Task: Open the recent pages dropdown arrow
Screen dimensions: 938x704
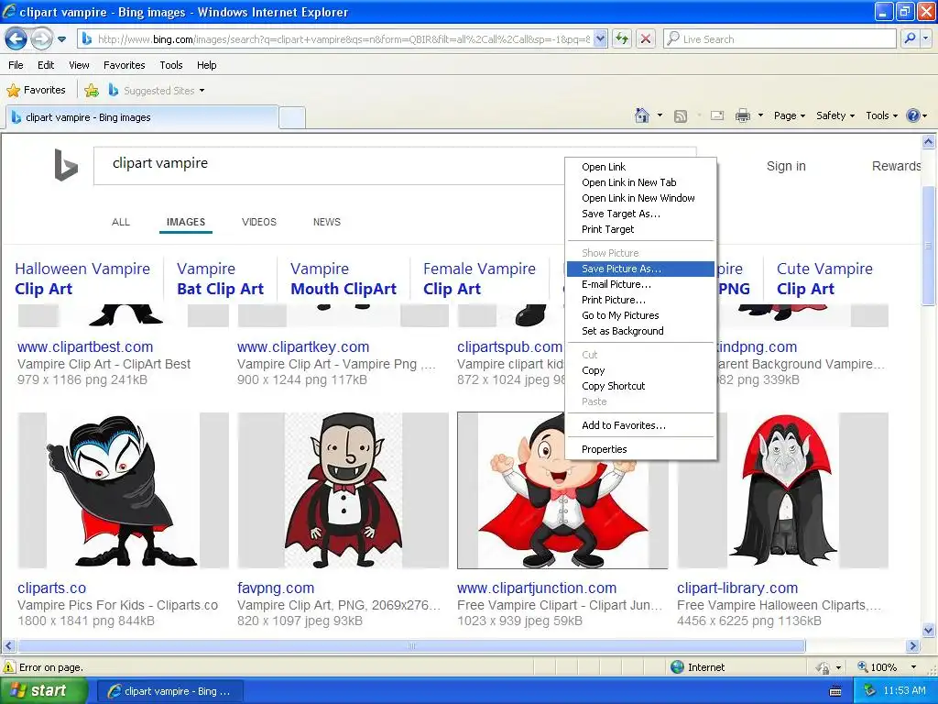Action: [61, 40]
